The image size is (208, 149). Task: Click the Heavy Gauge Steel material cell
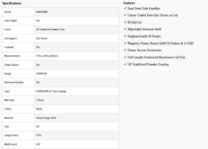pyautogui.click(x=77, y=118)
